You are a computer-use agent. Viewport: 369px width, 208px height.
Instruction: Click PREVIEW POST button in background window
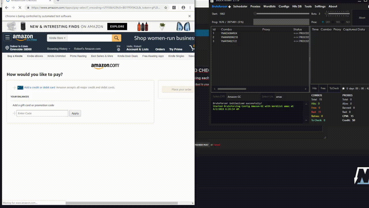pyautogui.click(x=202, y=145)
